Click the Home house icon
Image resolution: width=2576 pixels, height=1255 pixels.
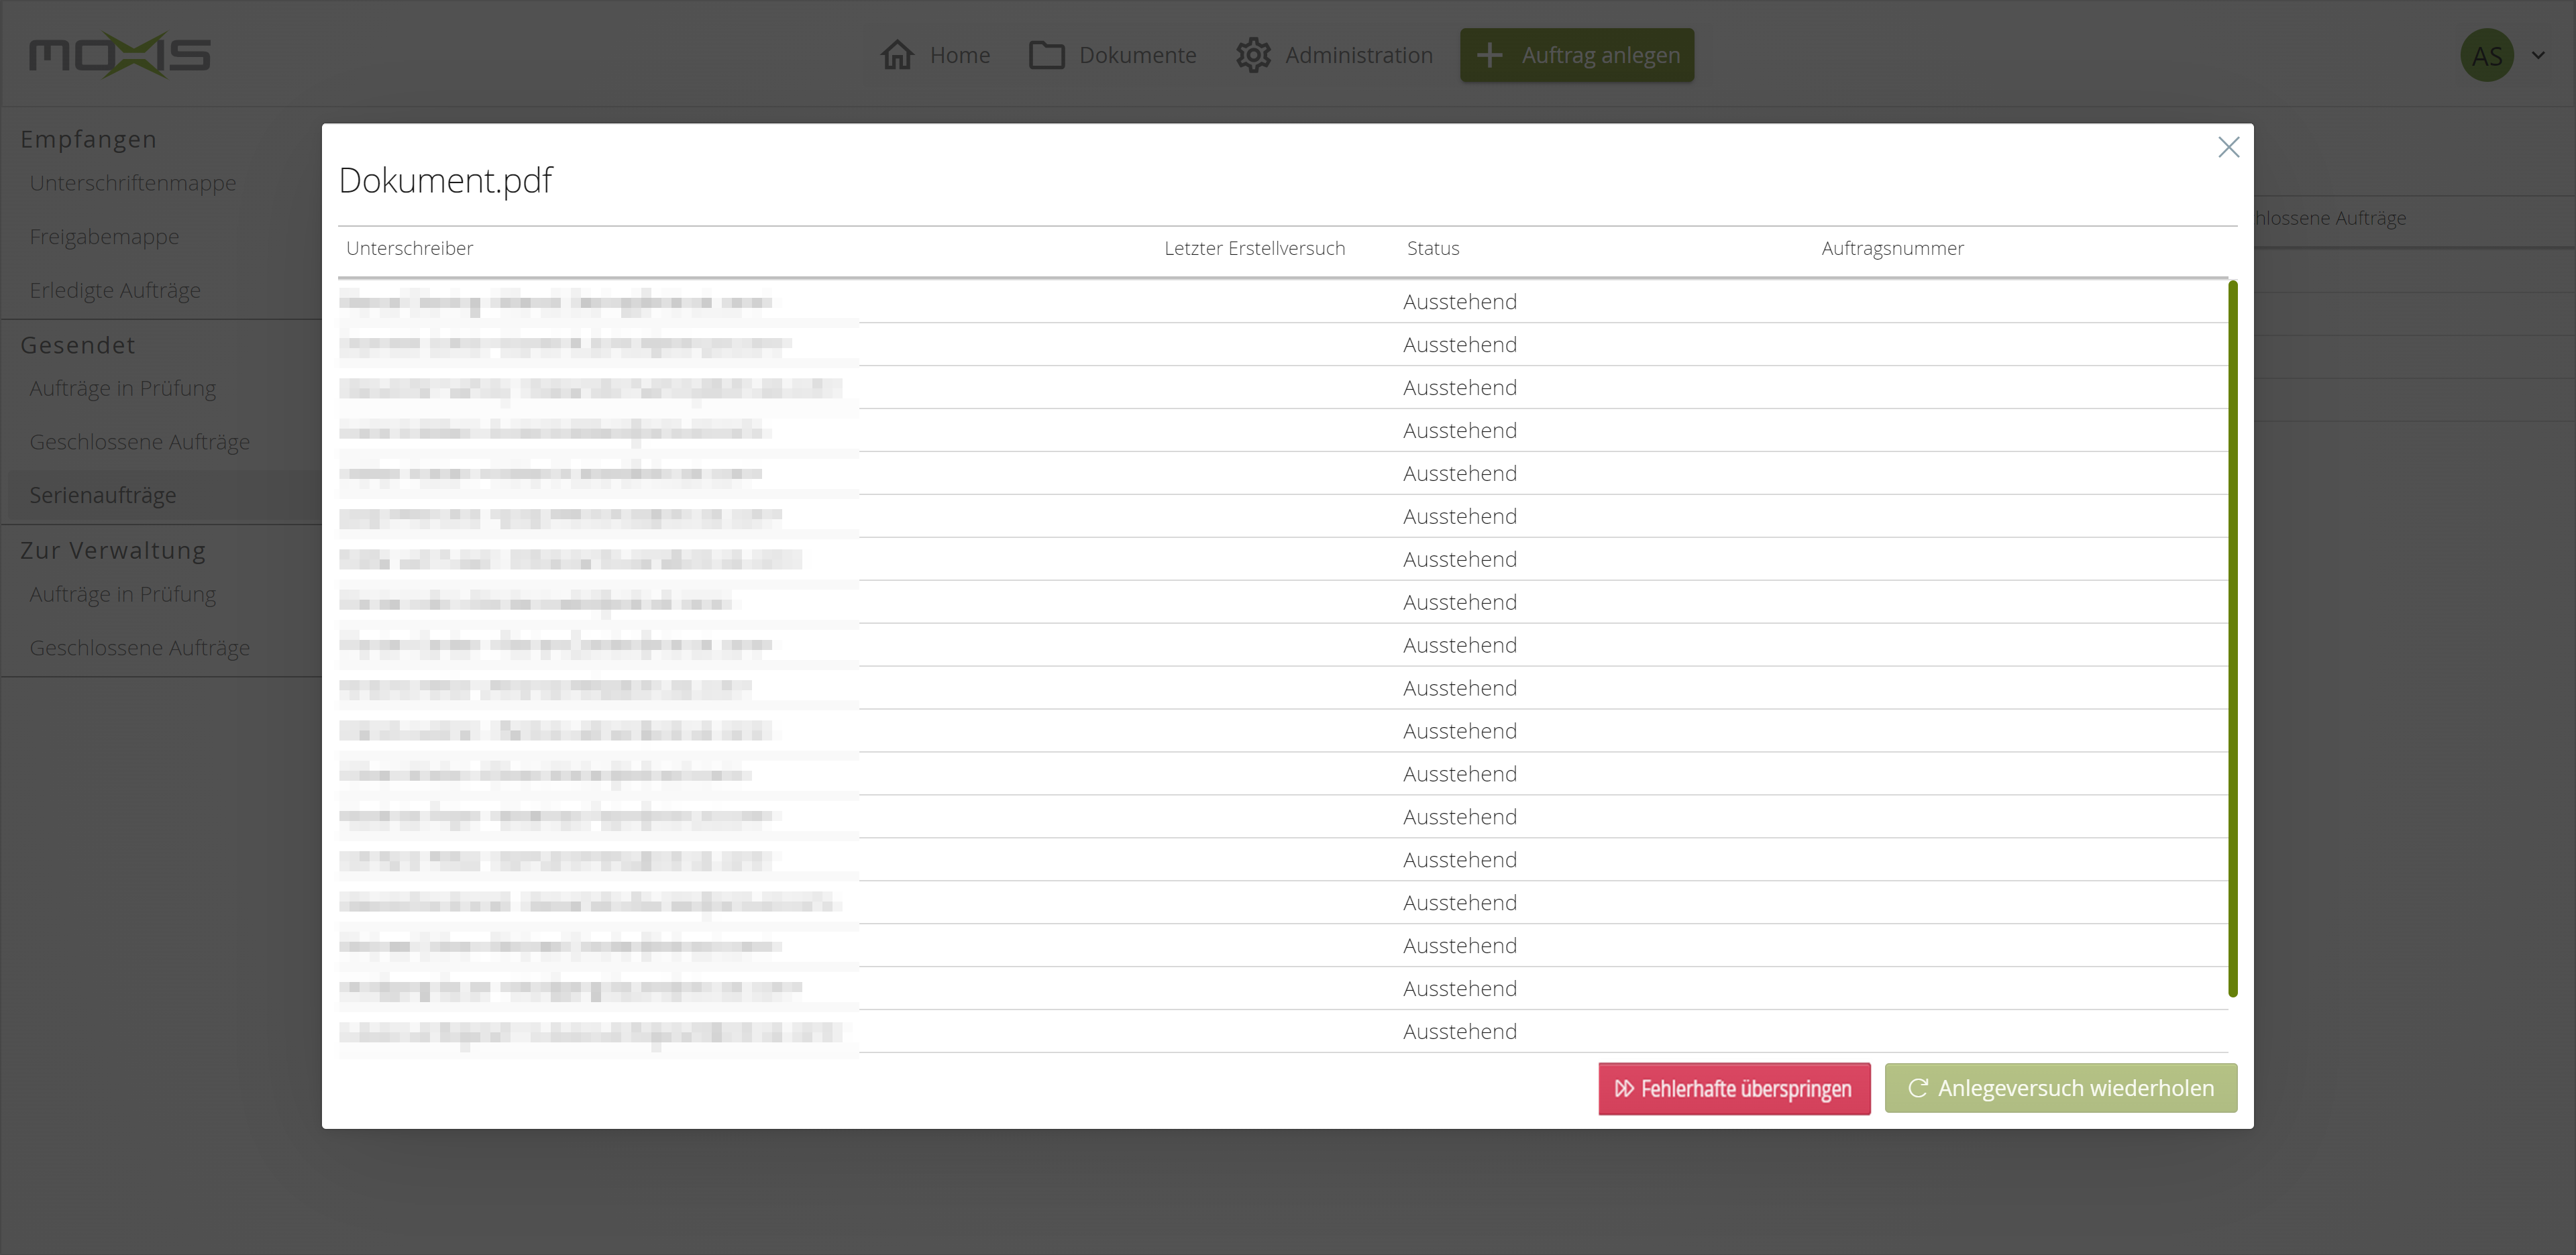click(897, 55)
